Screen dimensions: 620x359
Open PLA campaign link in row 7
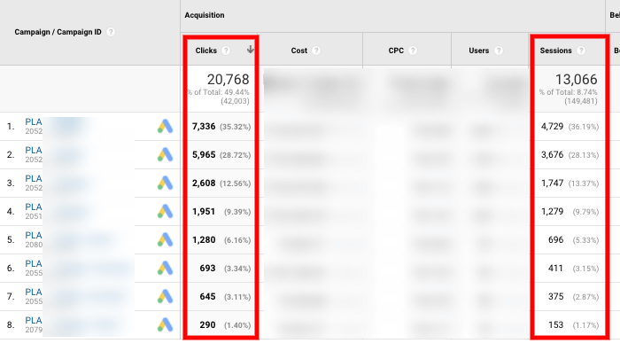[x=34, y=293]
